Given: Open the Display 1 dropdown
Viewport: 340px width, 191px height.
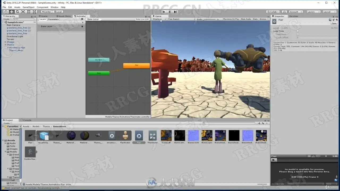Looking at the screenshot, I should point(159,19).
